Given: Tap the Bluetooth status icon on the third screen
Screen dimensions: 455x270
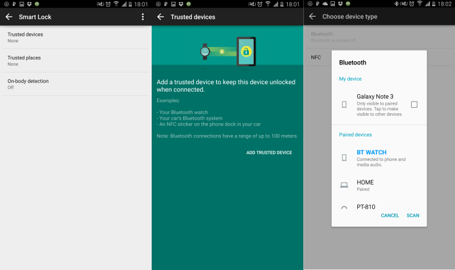Looking at the screenshot, I should click(396, 4).
